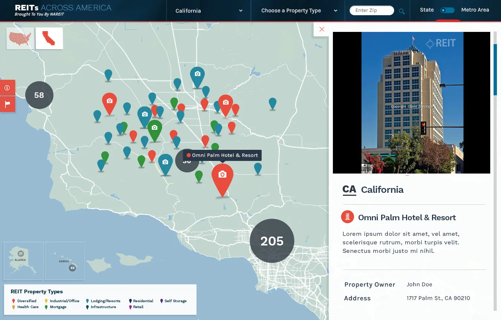Open the California state dropdown
The image size is (501, 320).
pyautogui.click(x=209, y=11)
